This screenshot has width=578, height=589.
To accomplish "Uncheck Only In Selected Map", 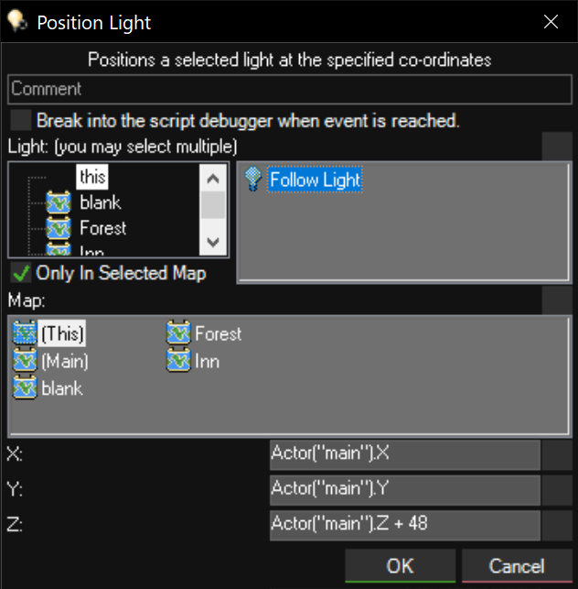I will [x=20, y=273].
